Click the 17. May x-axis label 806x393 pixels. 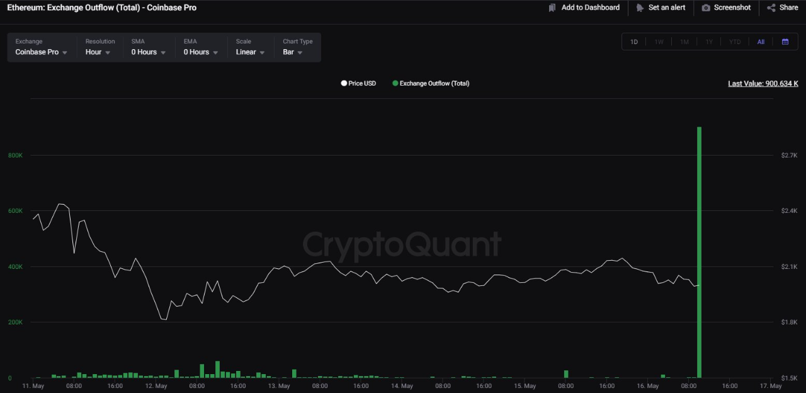(x=771, y=385)
